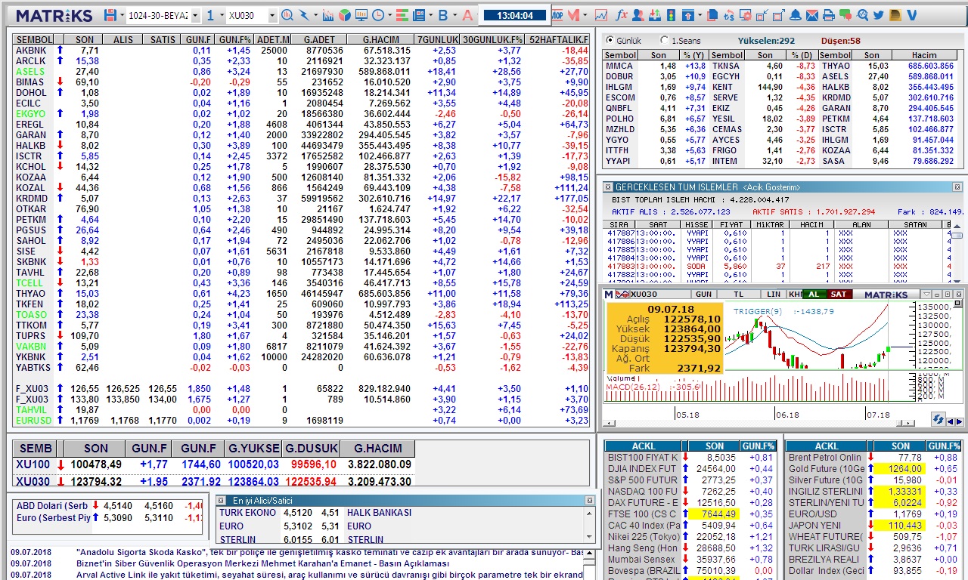
Task: Click the Brent Petrol Onlin row
Action: click(873, 457)
